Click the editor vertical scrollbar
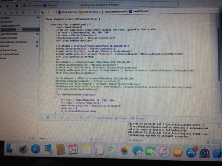 coord(219,54)
